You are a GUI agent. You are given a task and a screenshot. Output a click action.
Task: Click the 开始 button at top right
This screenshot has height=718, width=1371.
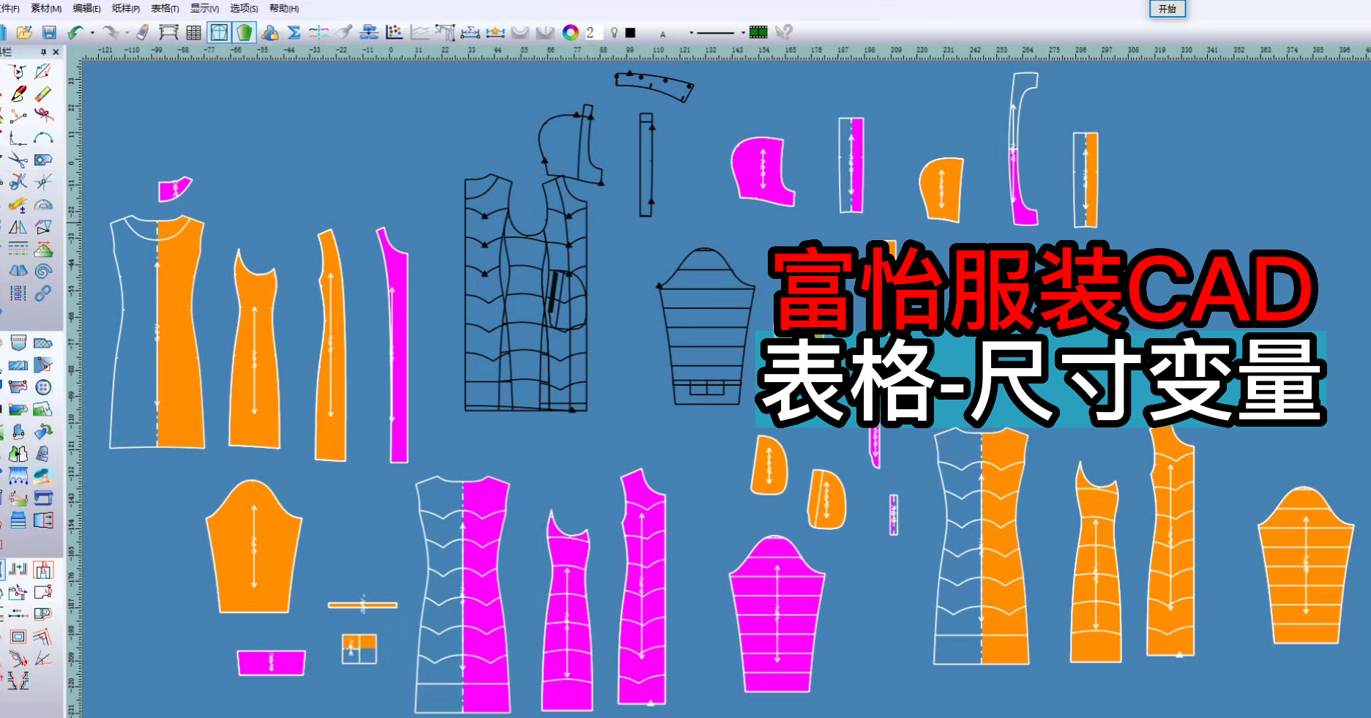(1167, 9)
